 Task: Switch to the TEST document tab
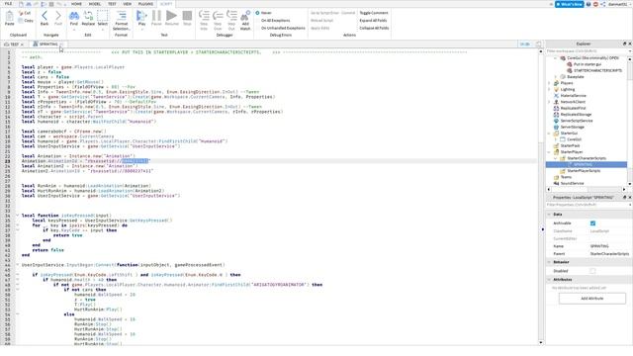coord(14,44)
